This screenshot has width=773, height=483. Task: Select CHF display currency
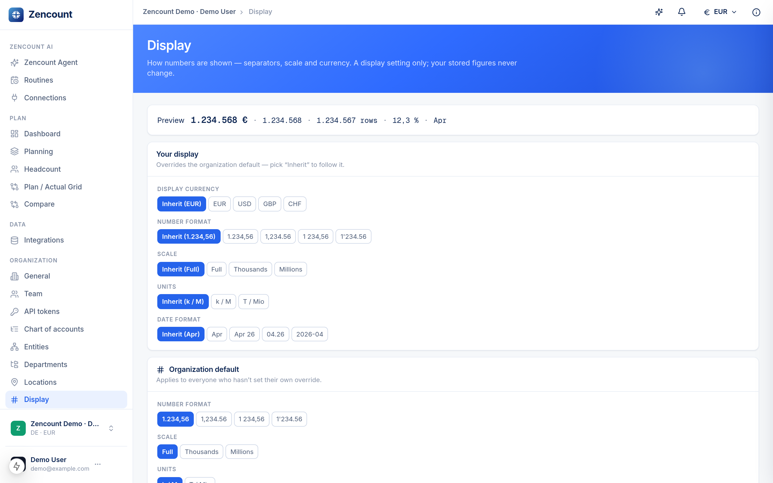click(294, 204)
